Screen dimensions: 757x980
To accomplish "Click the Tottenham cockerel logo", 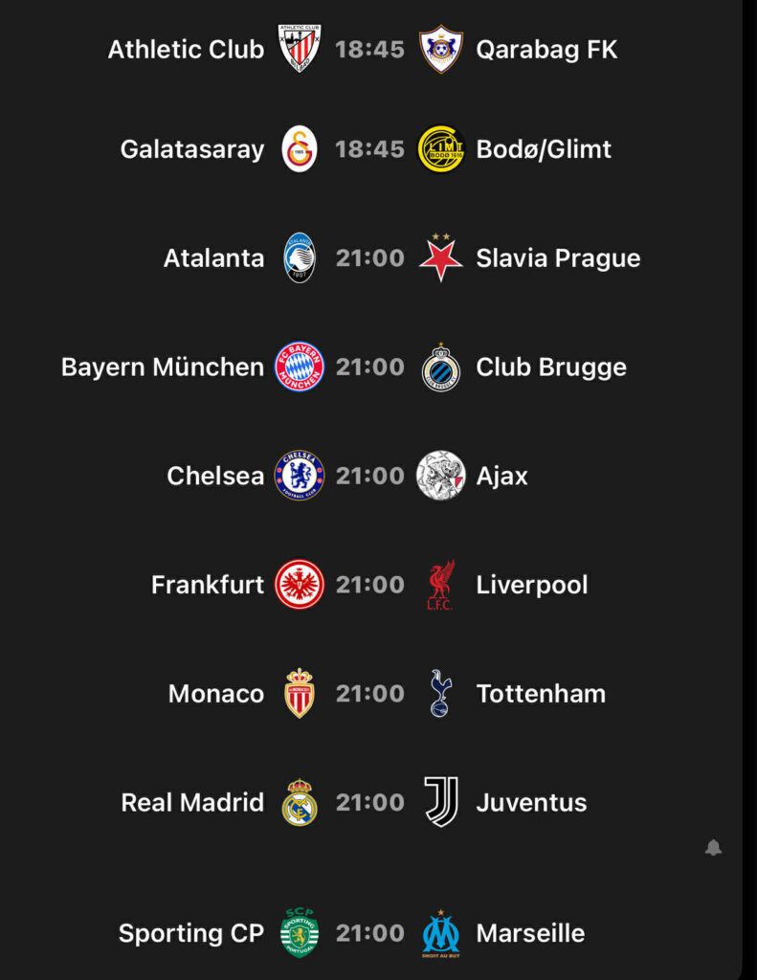I will (441, 693).
